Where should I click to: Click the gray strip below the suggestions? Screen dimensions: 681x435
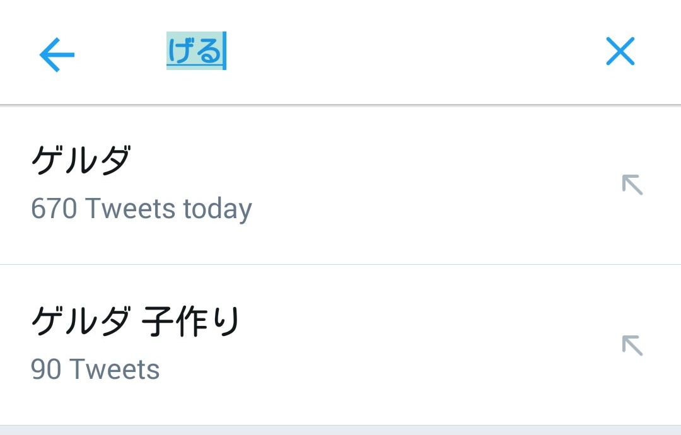(340, 430)
